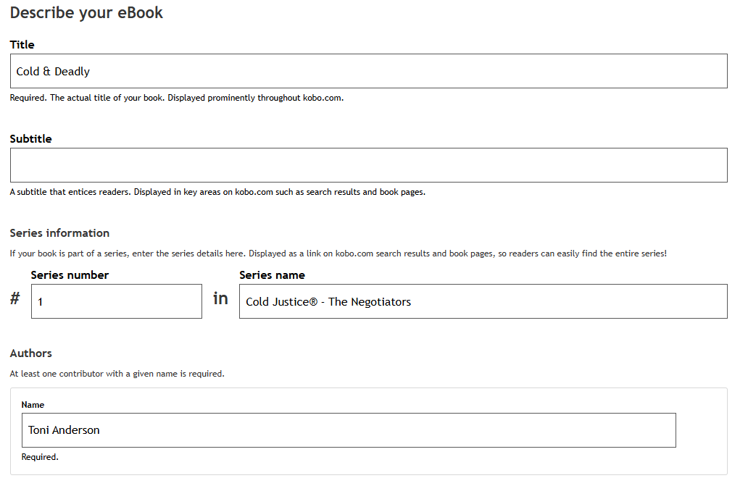Click the Series number input field
Viewport: 748px width, 486px height.
click(x=116, y=301)
